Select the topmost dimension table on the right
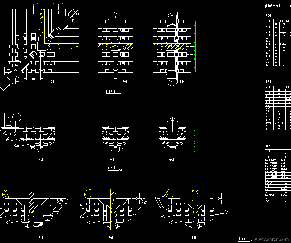The height and width of the screenshot is (243, 291). [278, 42]
